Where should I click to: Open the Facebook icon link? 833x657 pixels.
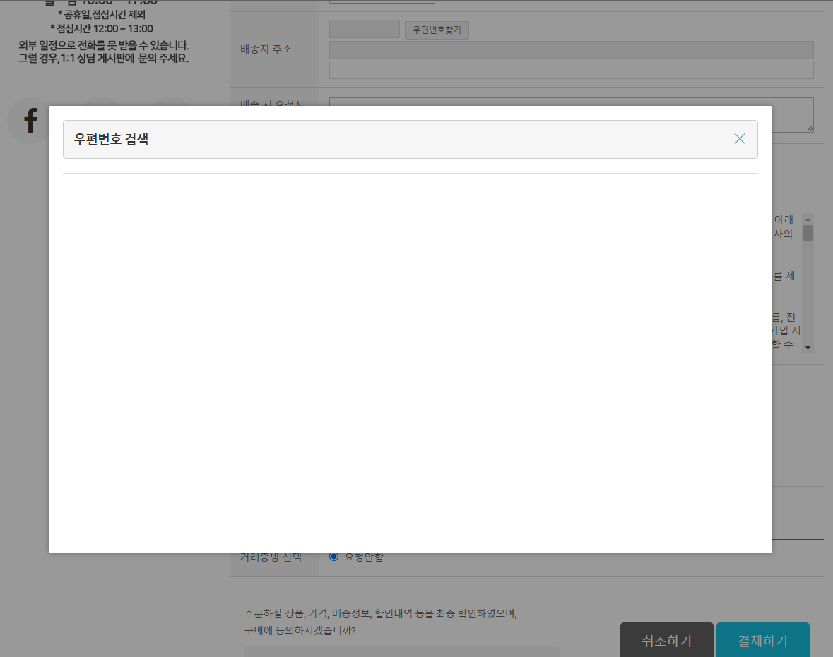coord(30,121)
